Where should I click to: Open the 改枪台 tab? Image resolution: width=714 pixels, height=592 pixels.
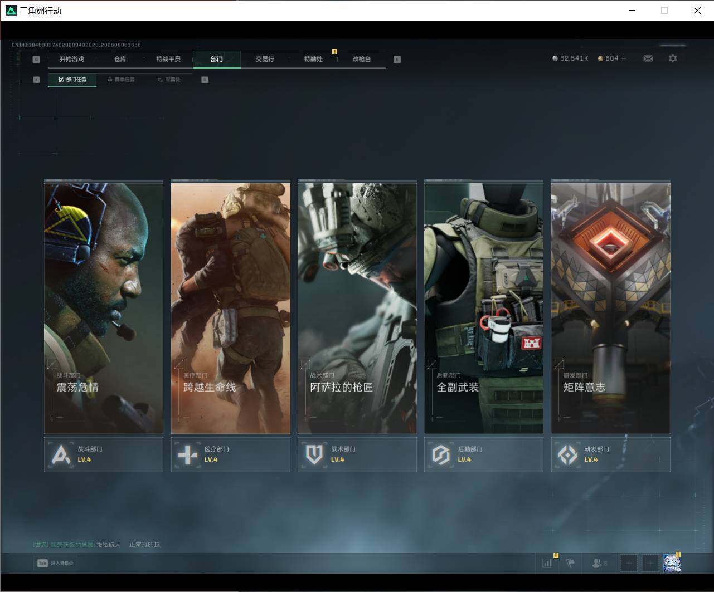pos(361,59)
